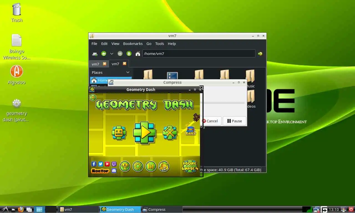Image resolution: width=355 pixels, height=213 pixels.
Task: Exit the game with the green X button
Action: (x=93, y=97)
